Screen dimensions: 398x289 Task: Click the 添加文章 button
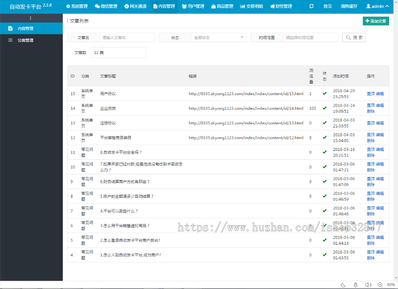click(x=376, y=21)
